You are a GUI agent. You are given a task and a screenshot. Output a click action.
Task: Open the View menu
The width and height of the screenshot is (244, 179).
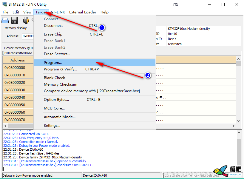[27, 12]
